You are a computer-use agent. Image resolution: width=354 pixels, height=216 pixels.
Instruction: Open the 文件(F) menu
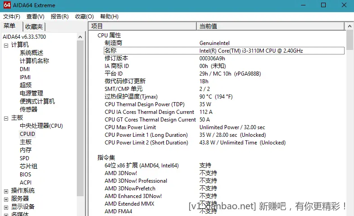12,17
